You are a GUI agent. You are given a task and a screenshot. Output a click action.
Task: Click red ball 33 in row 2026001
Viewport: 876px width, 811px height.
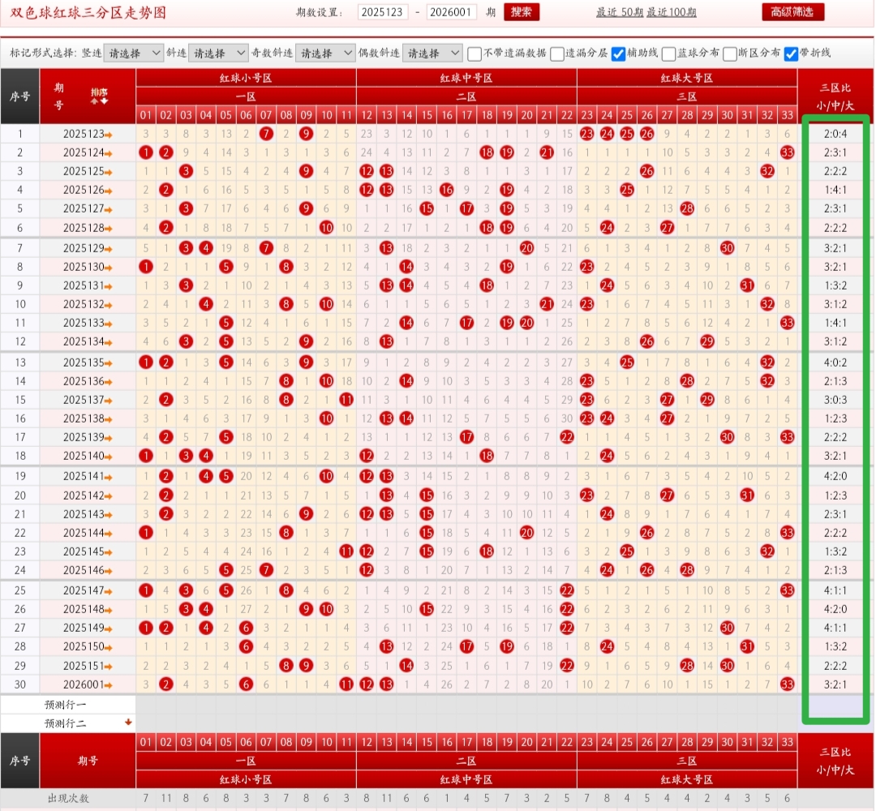pyautogui.click(x=787, y=684)
